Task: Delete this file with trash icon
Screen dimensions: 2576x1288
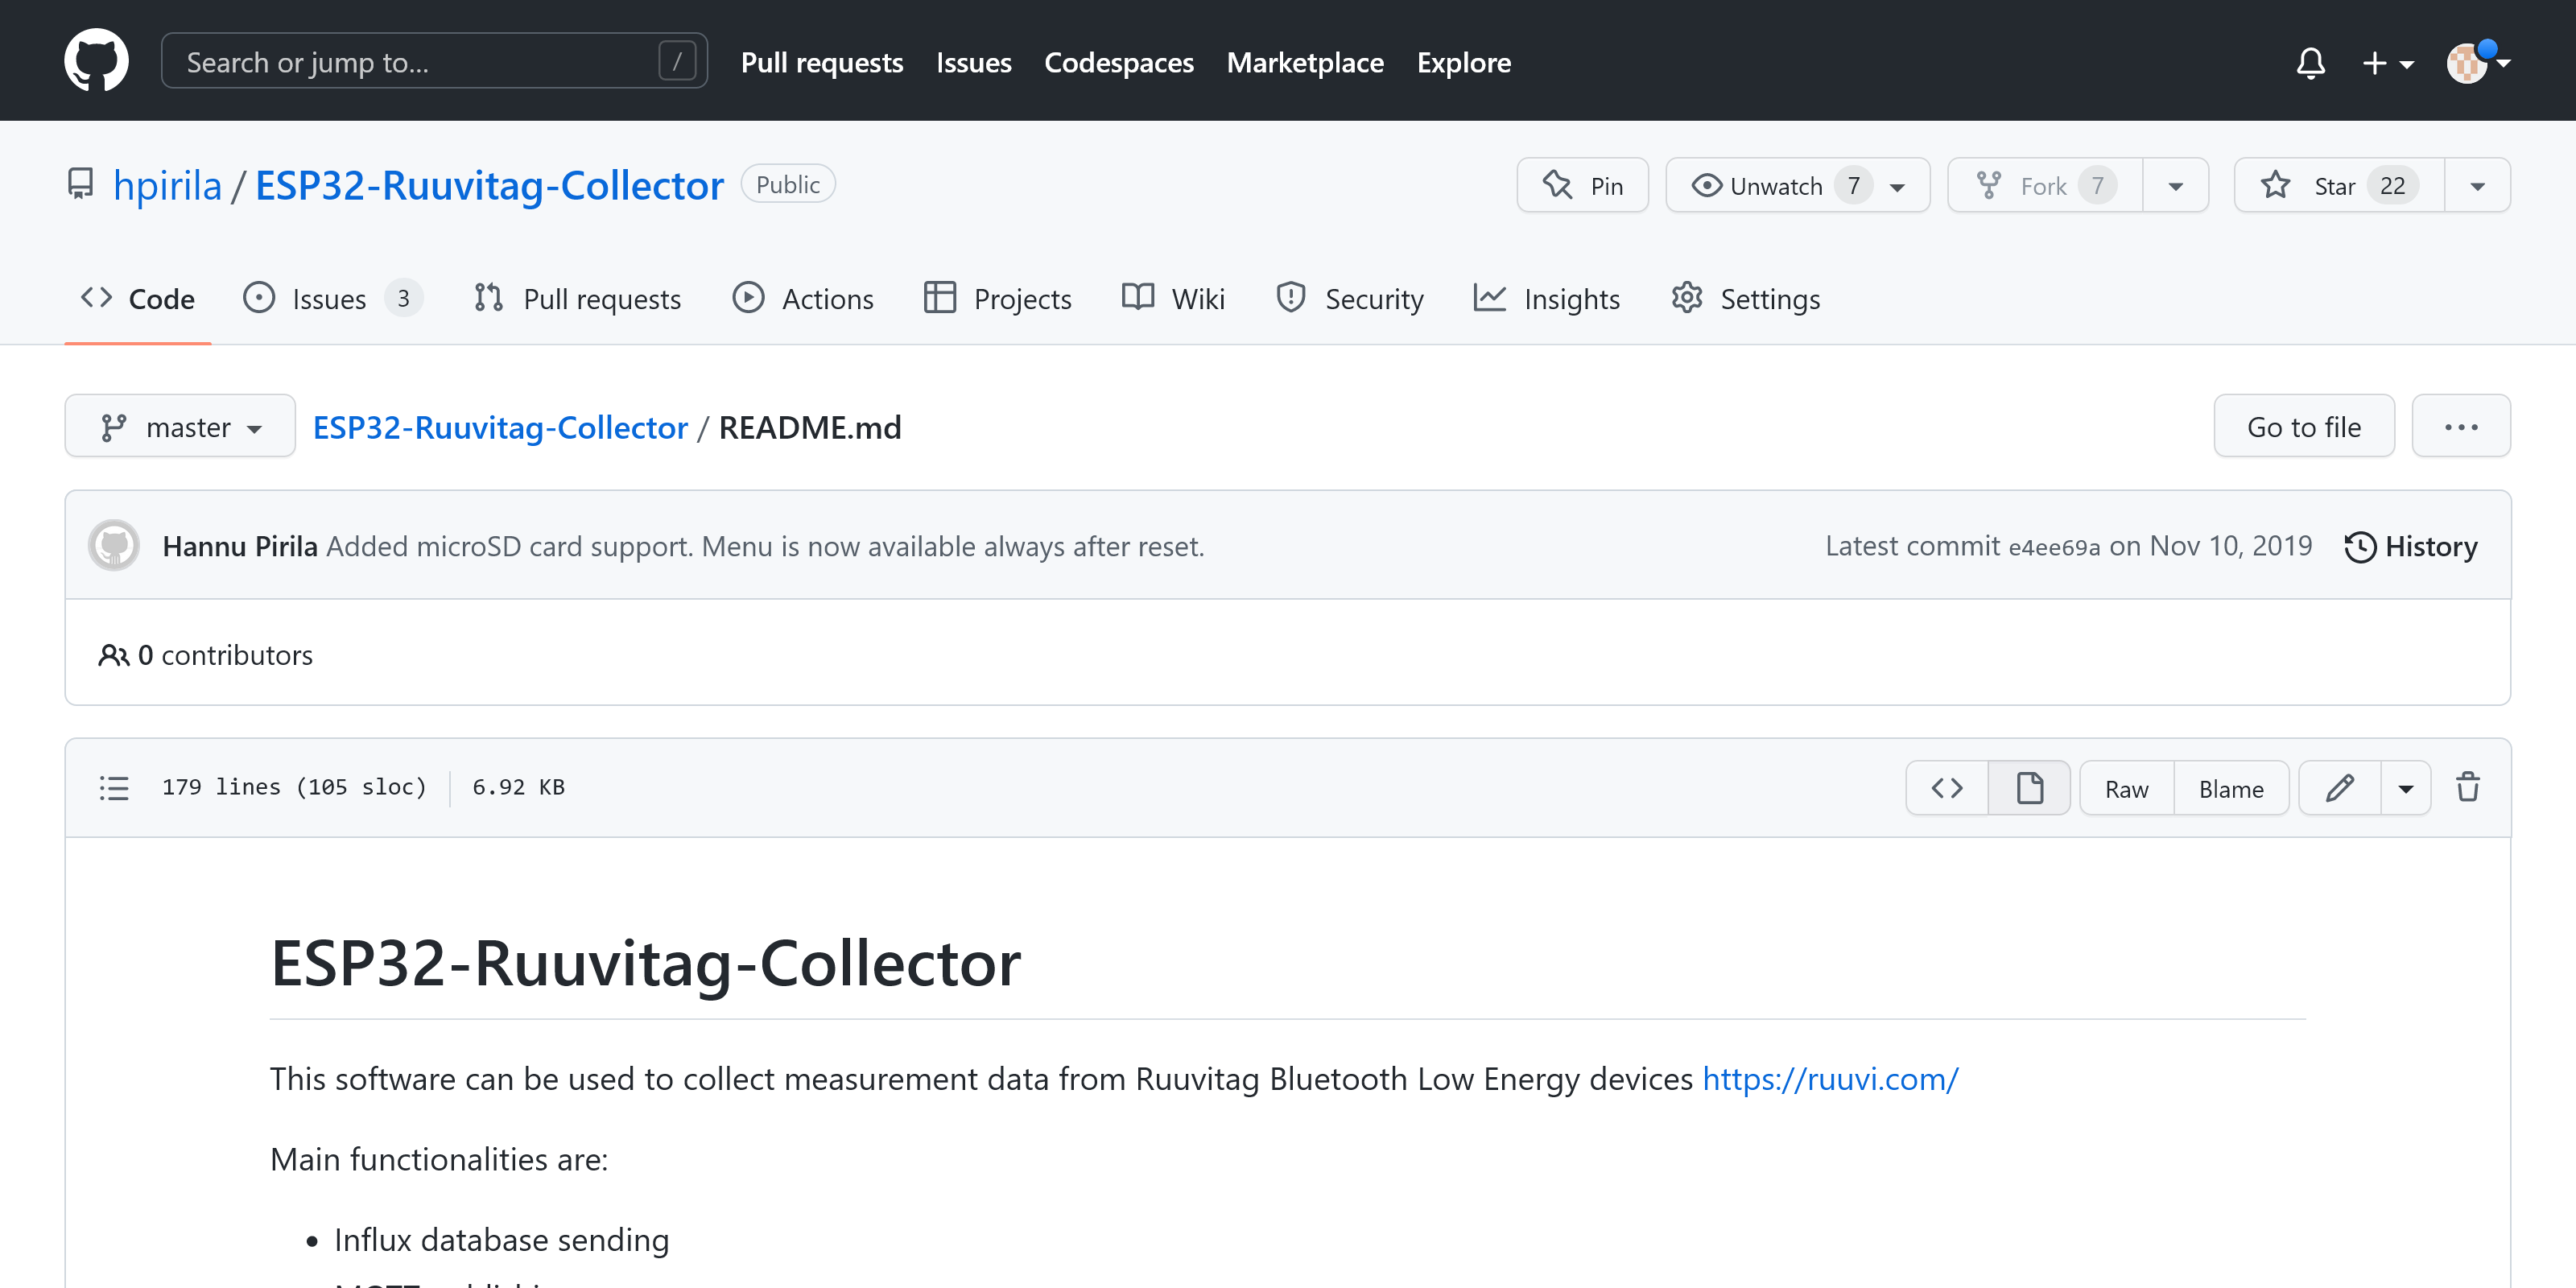Action: pos(2467,788)
